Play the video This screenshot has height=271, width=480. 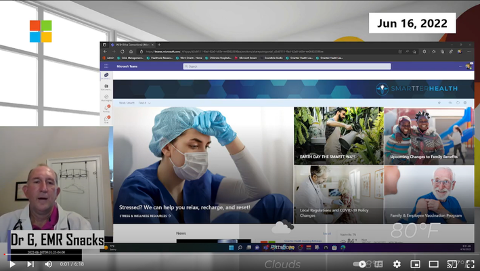tap(12, 264)
